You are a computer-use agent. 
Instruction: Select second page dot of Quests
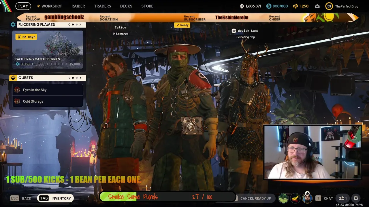click(77, 78)
